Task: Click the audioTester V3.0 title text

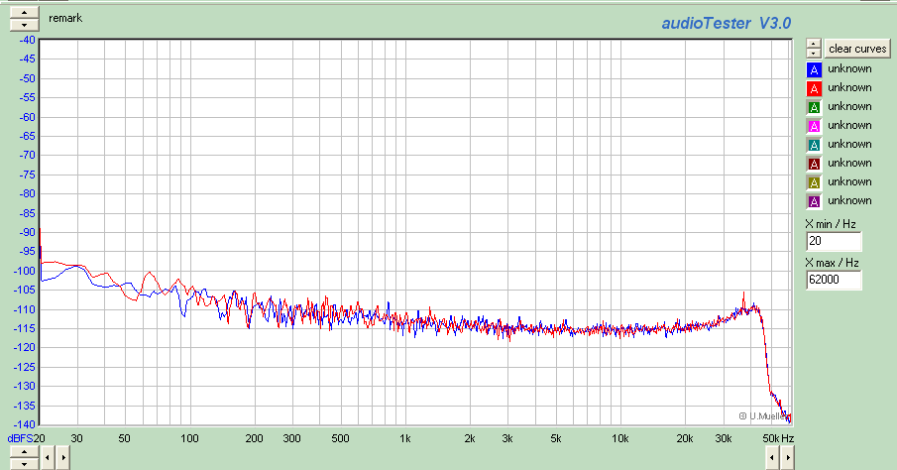Action: [x=726, y=24]
